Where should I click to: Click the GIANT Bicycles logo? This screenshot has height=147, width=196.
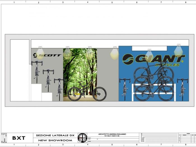153,60
